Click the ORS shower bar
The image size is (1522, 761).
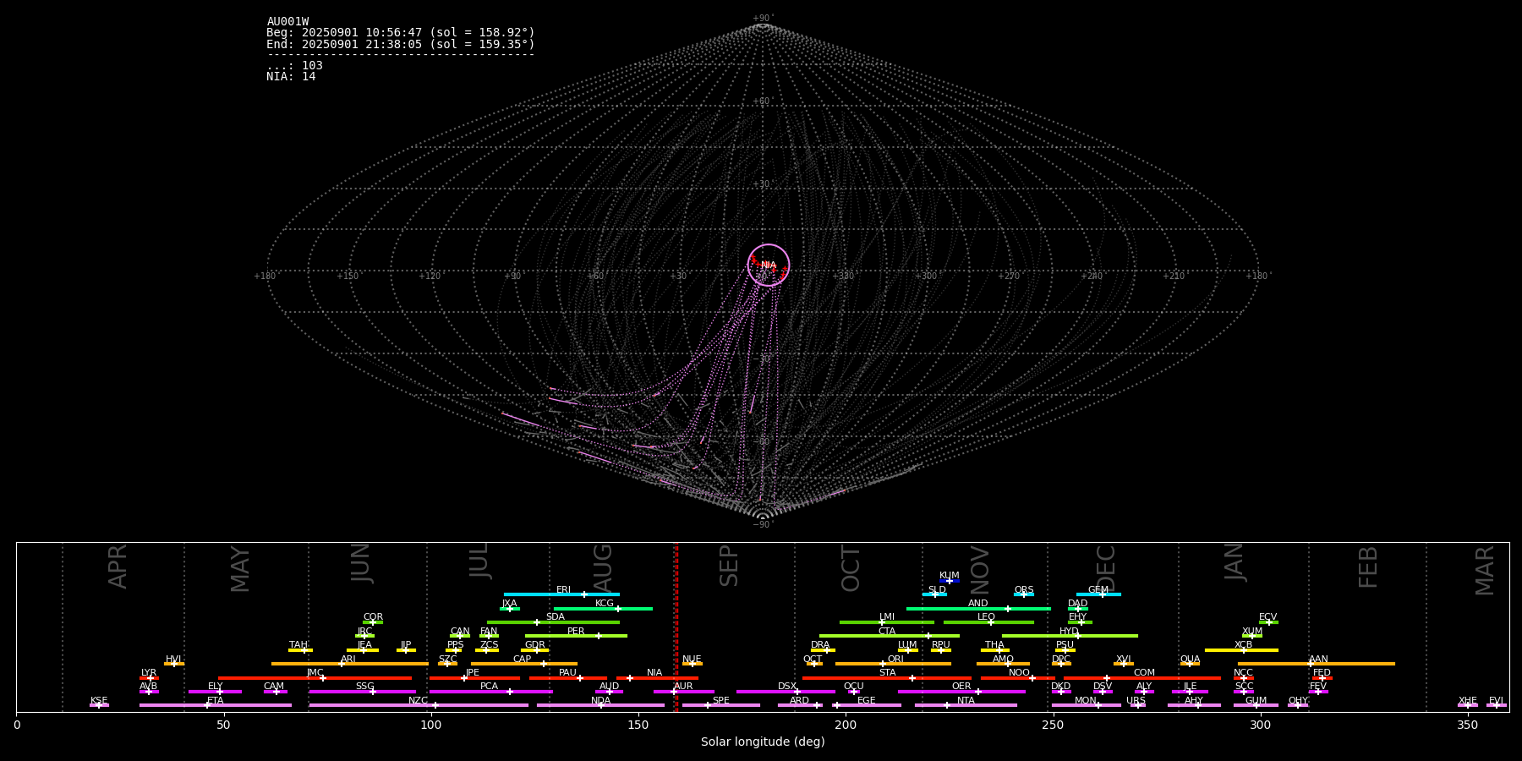click(x=1024, y=594)
